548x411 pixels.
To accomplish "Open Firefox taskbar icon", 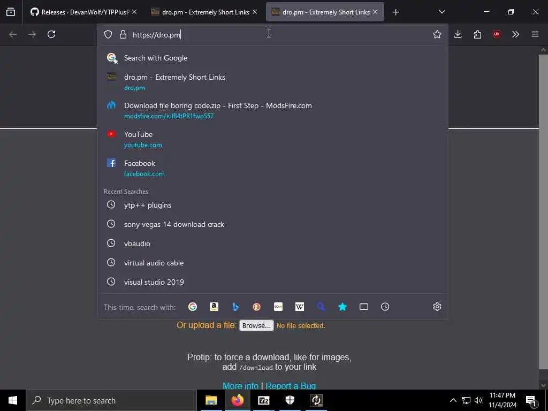I will [237, 400].
